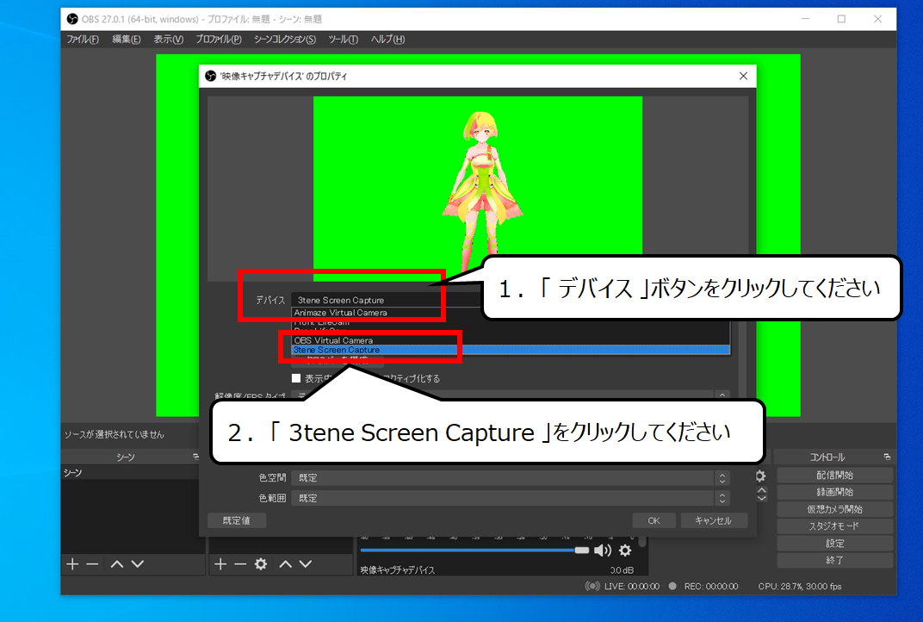The height and width of the screenshot is (622, 923).
Task: Move the source up in the list
Action: [286, 564]
